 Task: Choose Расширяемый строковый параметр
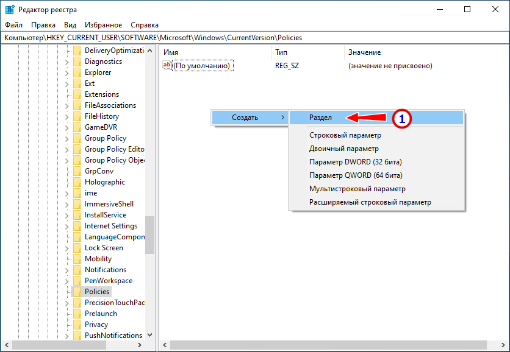pyautogui.click(x=376, y=202)
